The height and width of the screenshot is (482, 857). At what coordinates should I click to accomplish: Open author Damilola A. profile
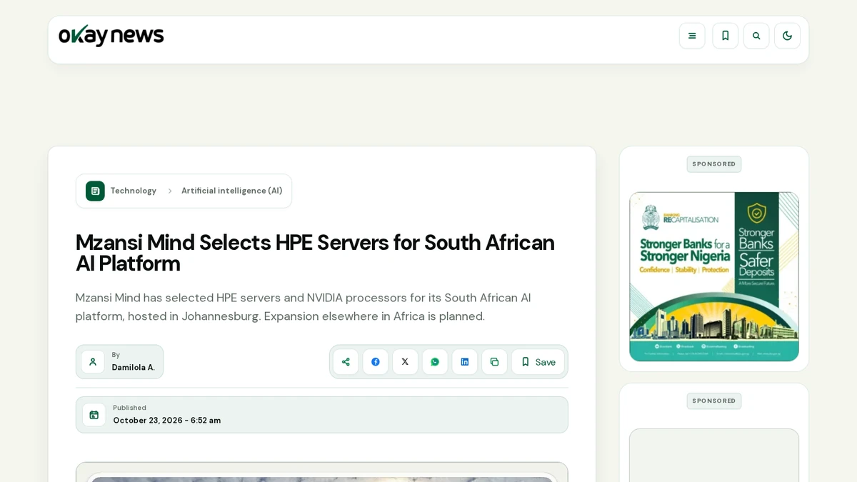[x=133, y=367]
